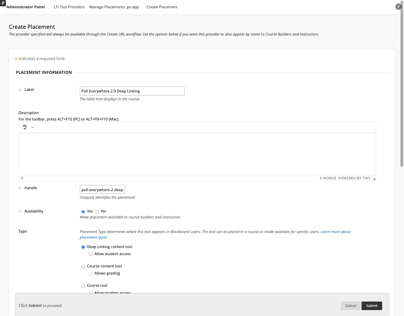Open Learn more about placement types link

pyautogui.click(x=215, y=235)
